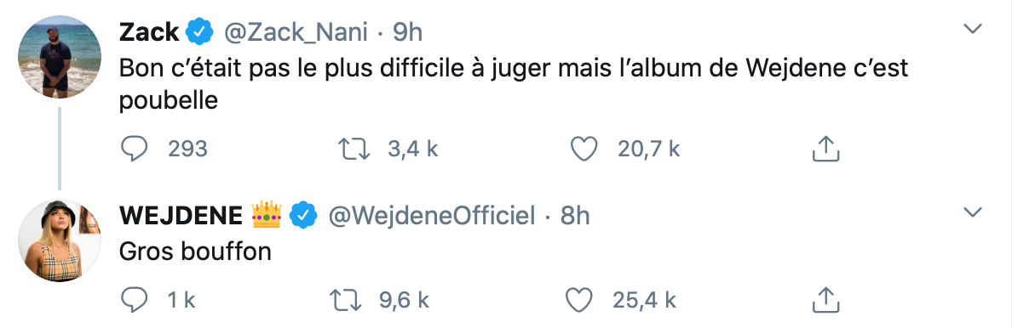The height and width of the screenshot is (328, 1012).
Task: Share Zack's tweet using the upload icon
Action: tap(825, 149)
